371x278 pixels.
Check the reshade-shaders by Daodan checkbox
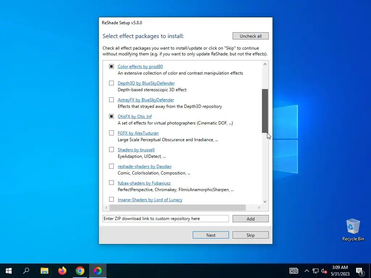(111, 166)
